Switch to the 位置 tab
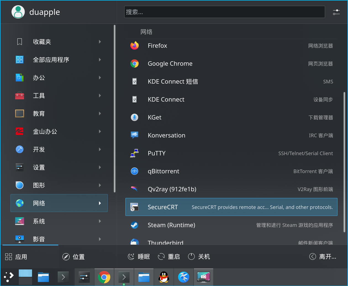 (86, 257)
